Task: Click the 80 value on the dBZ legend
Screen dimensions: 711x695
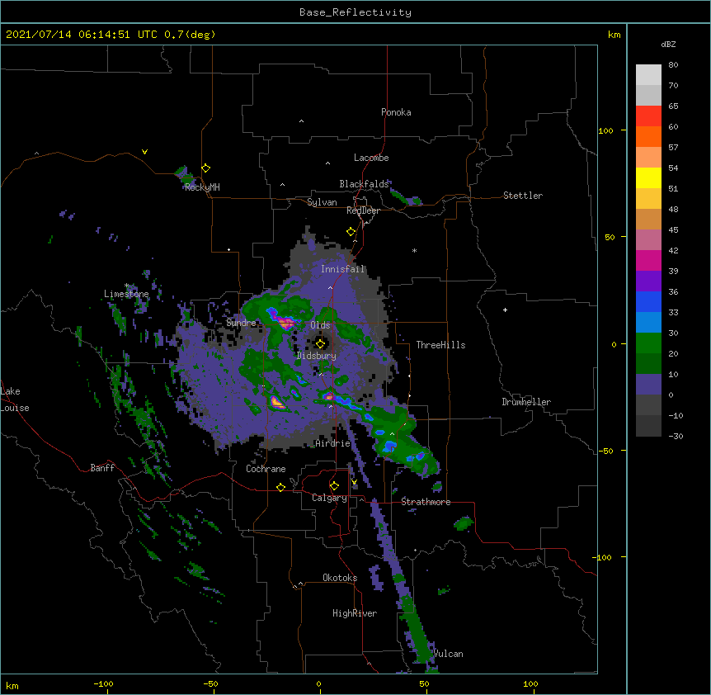Action: 673,65
